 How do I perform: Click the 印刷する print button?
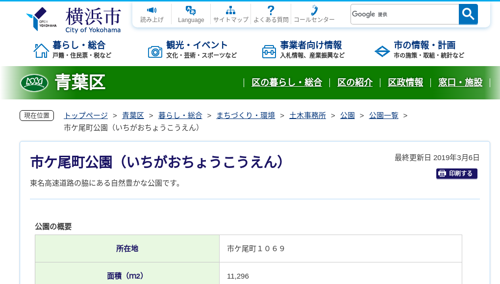tap(456, 173)
